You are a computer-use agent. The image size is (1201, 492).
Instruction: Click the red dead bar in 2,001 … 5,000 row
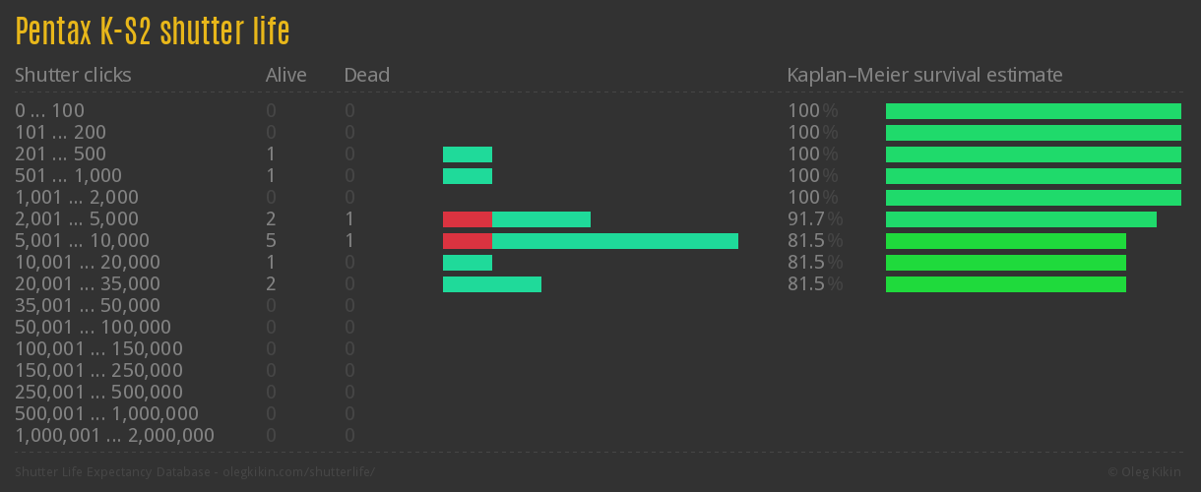coord(468,219)
